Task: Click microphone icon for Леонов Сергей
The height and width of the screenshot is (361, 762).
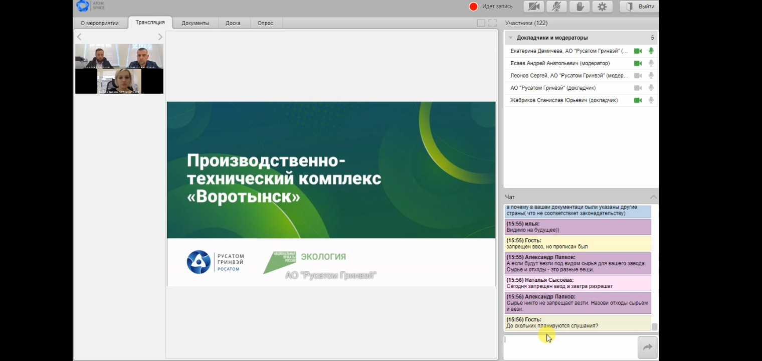Action: (651, 76)
